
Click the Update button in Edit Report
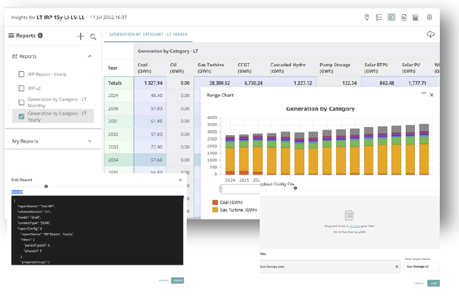pyautogui.click(x=177, y=280)
